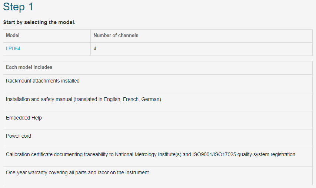Select the One-year warranty row
The image size is (316, 188).
[x=158, y=175]
